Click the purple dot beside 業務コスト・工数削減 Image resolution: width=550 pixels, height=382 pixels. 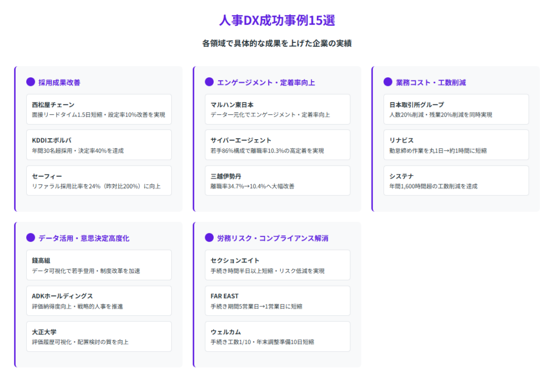coord(388,82)
